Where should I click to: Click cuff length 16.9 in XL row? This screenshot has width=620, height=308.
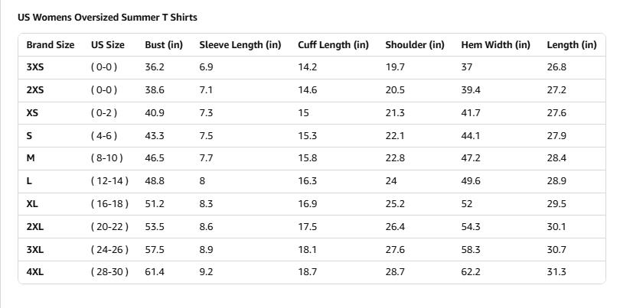click(x=307, y=204)
